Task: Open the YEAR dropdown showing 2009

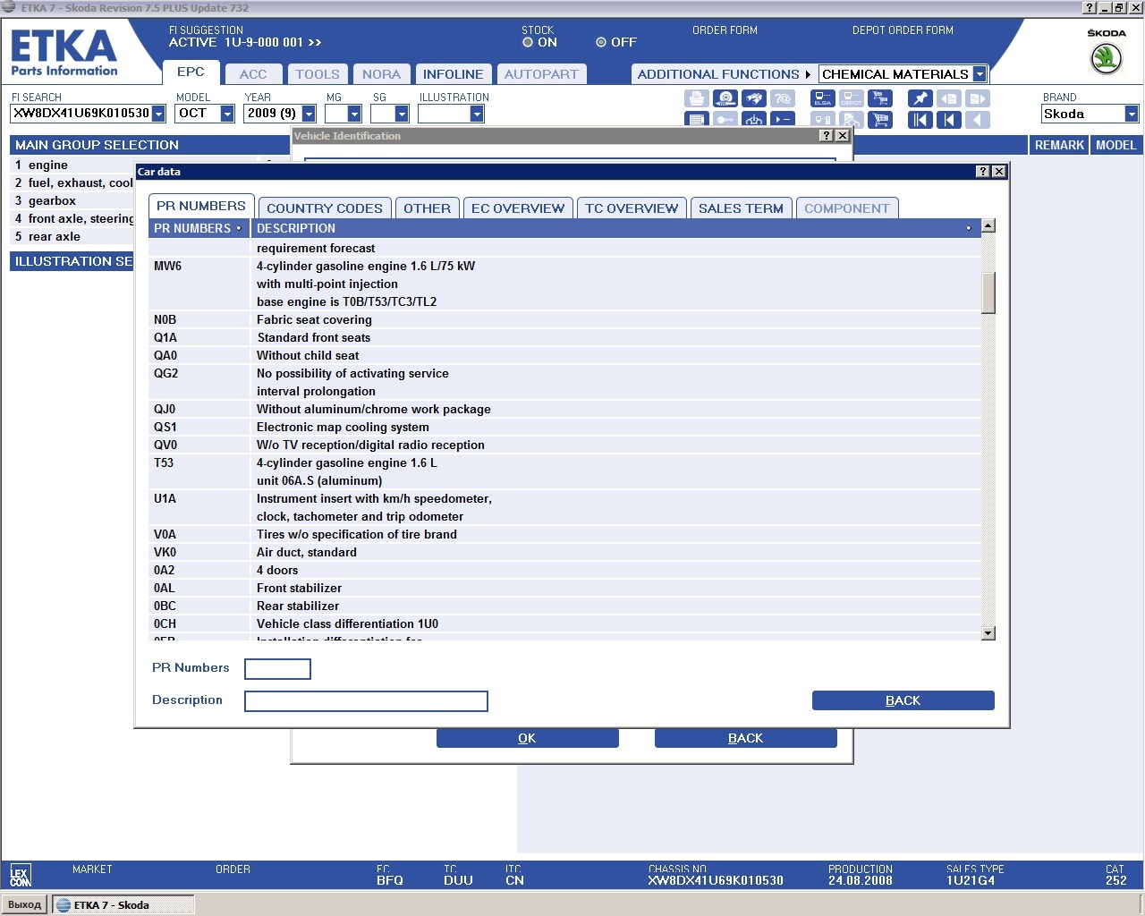Action: pyautogui.click(x=309, y=114)
